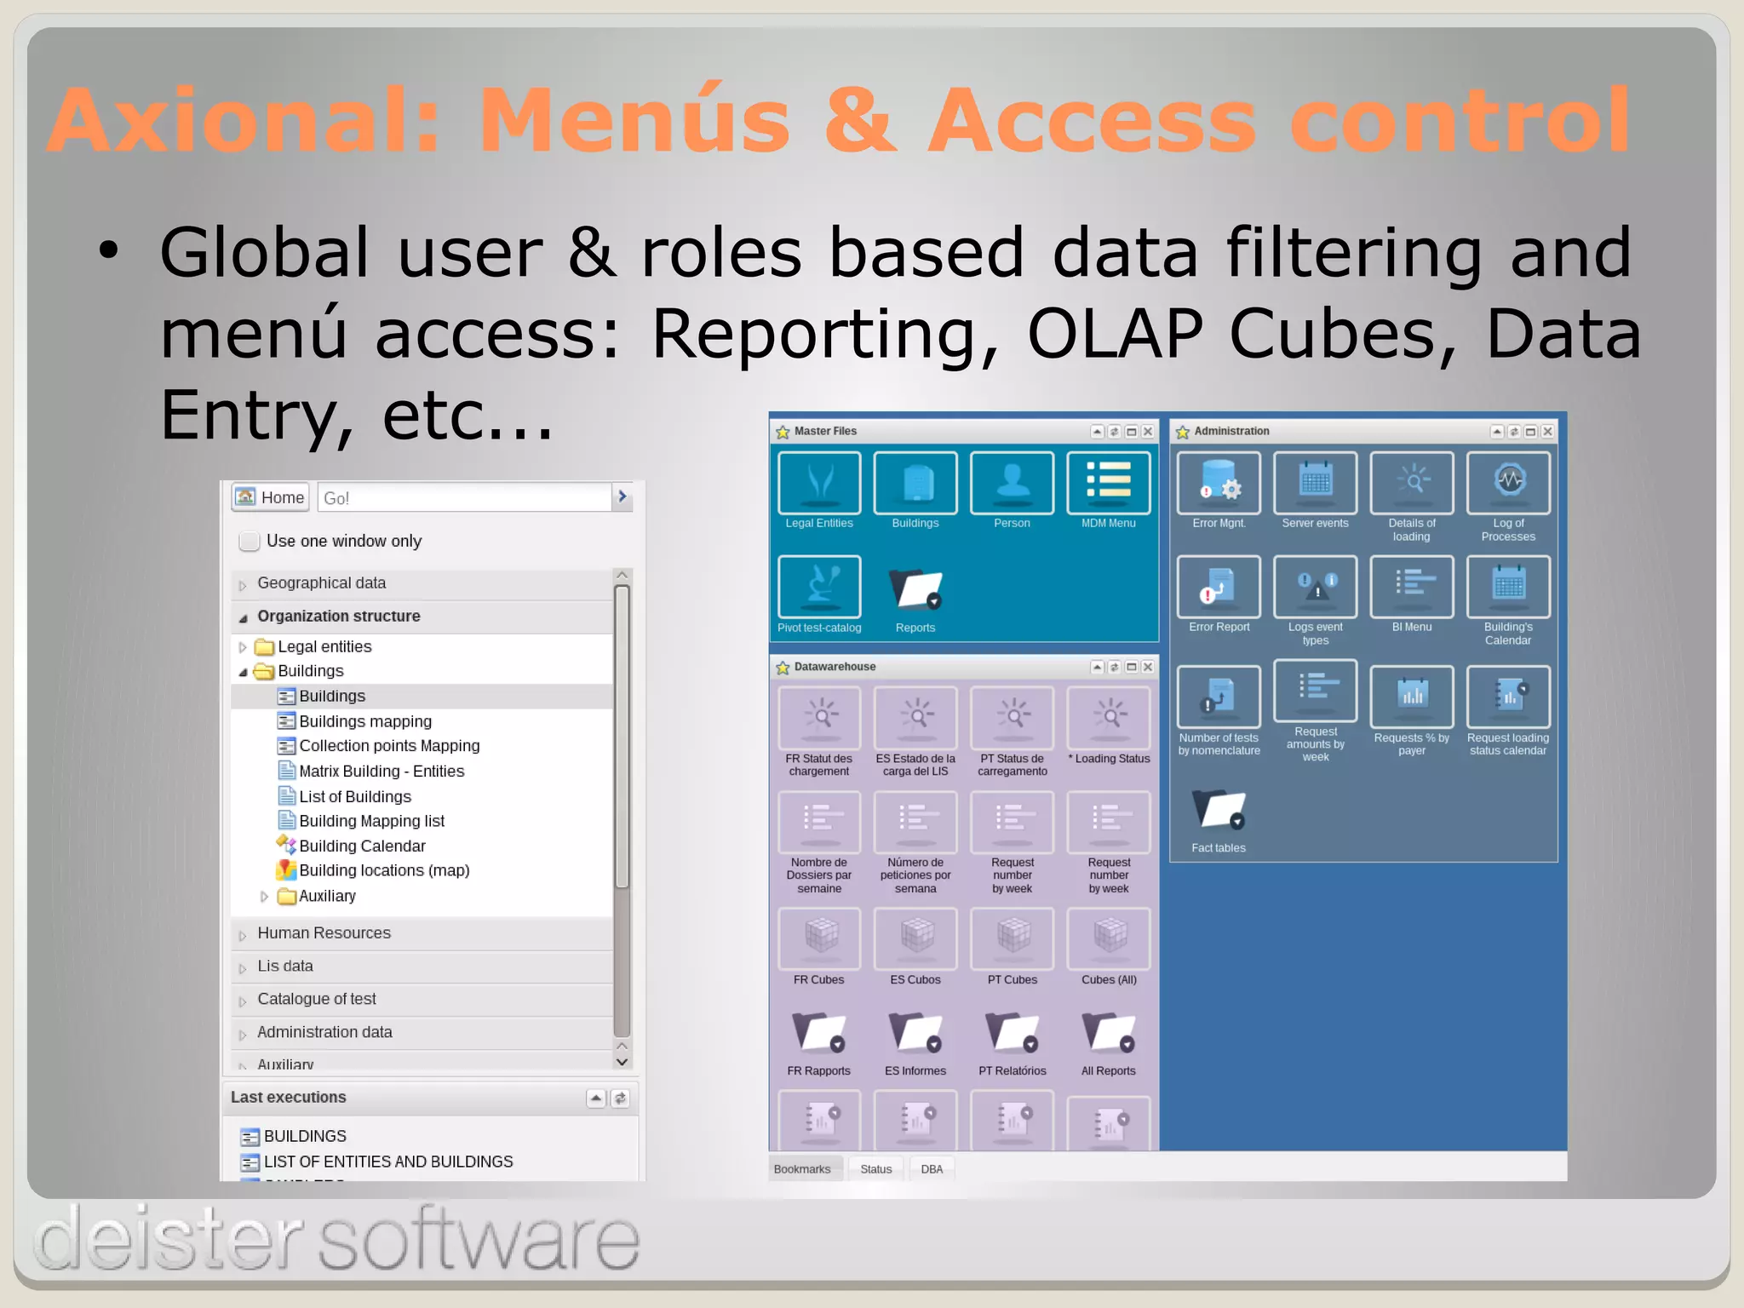Expand the Auxiliary folder under Buildings
Viewport: 1744px width, 1308px height.
pyautogui.click(x=264, y=897)
